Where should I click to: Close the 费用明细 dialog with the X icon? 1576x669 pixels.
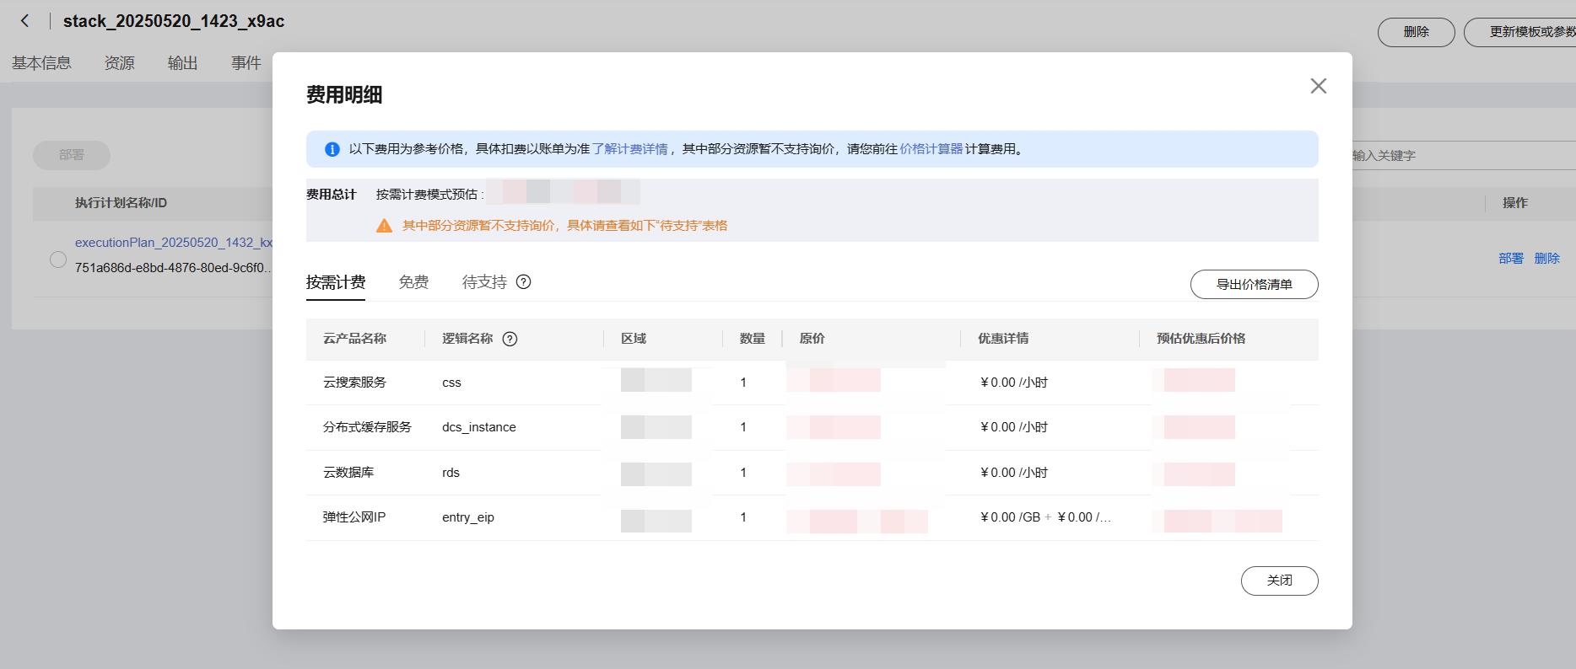[x=1318, y=86]
